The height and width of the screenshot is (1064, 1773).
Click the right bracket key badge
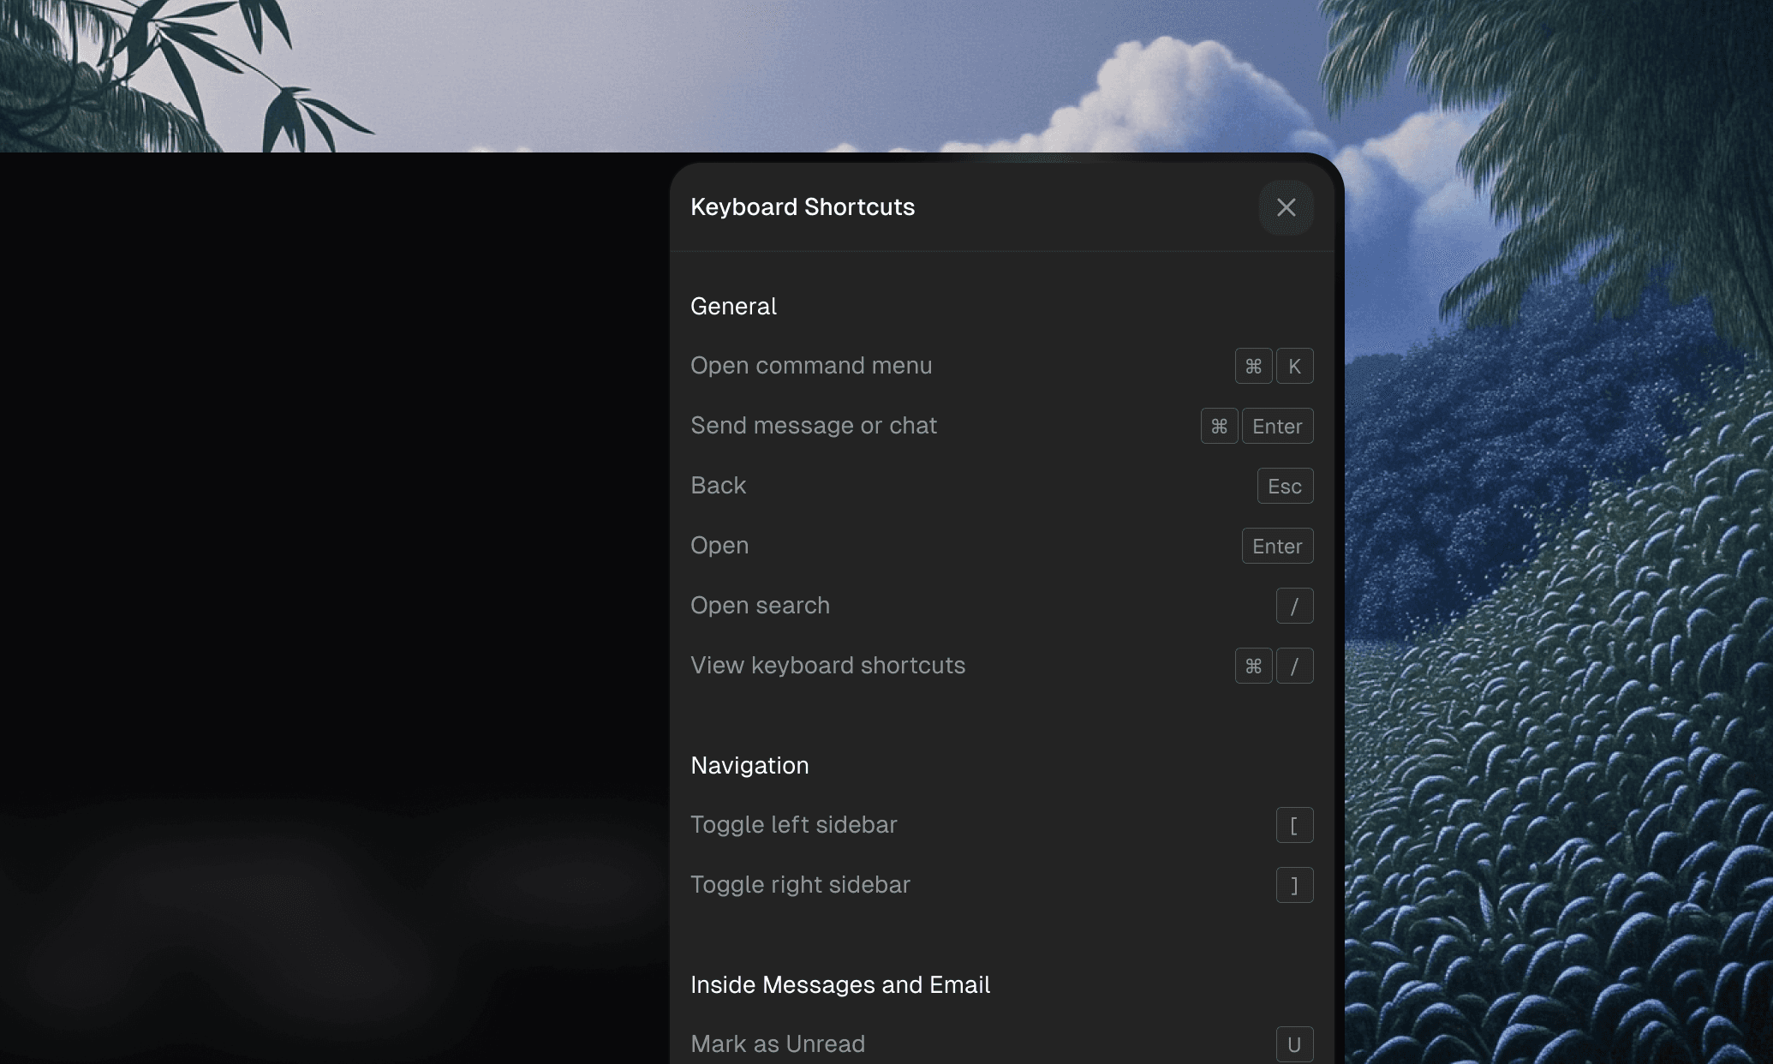[x=1294, y=885]
